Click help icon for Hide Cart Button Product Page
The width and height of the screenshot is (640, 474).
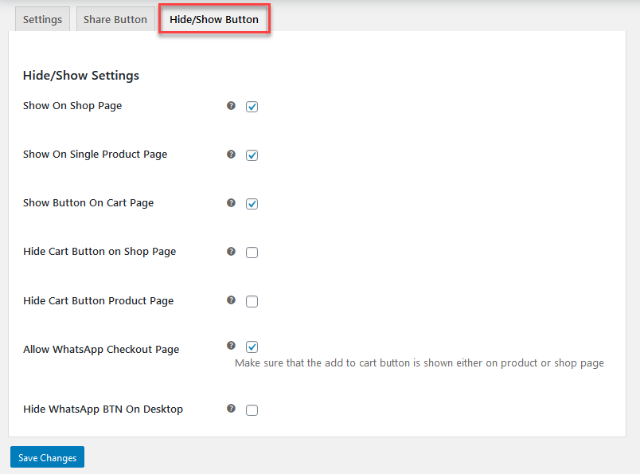click(x=231, y=300)
